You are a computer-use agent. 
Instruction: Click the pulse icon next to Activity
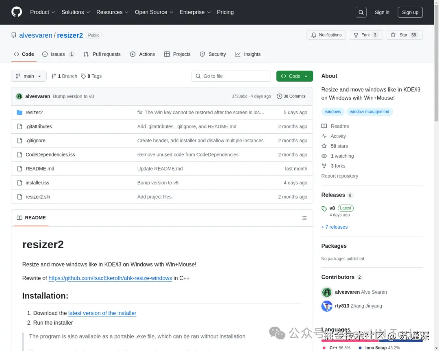coord(324,136)
